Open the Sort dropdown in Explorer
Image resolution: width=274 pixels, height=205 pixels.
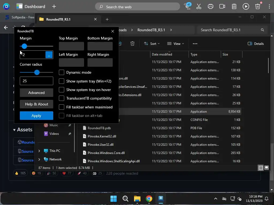(152, 44)
